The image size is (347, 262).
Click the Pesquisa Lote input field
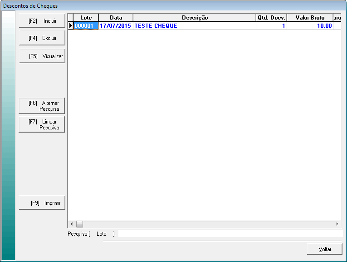[229, 234]
